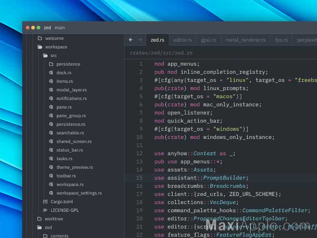Open the gpui.rs tab
The height and width of the screenshot is (238, 317).
coord(208,40)
